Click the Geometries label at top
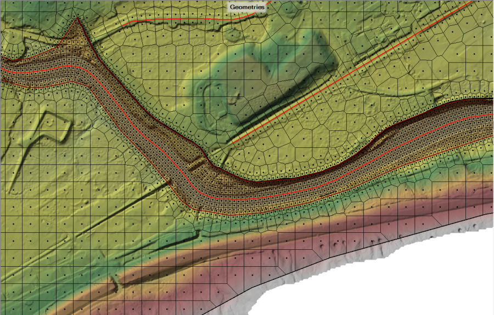The width and height of the screenshot is (494, 315). click(x=248, y=7)
